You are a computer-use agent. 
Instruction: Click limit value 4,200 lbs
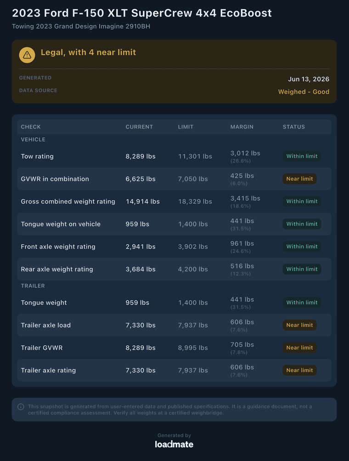[193, 270]
